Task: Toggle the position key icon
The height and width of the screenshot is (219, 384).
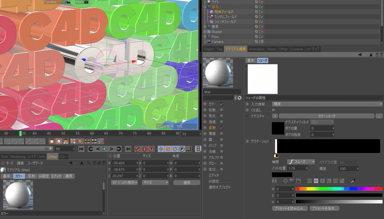Action: (161, 149)
